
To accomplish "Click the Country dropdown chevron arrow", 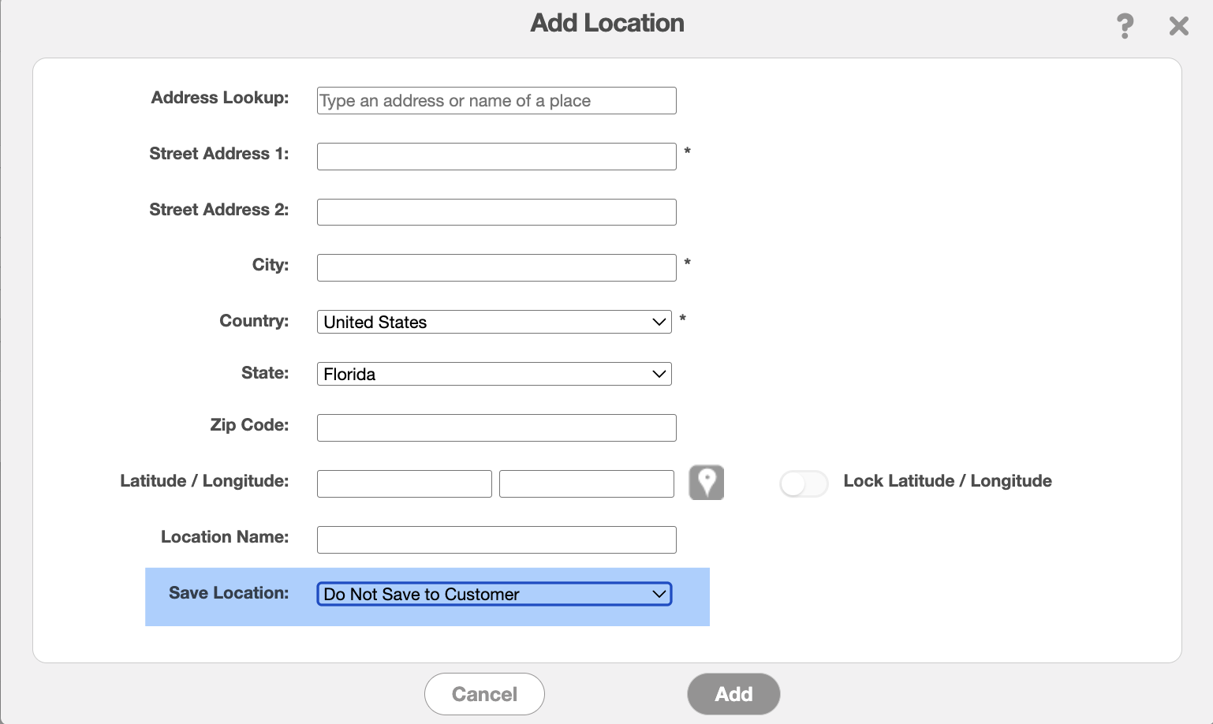I will point(659,322).
